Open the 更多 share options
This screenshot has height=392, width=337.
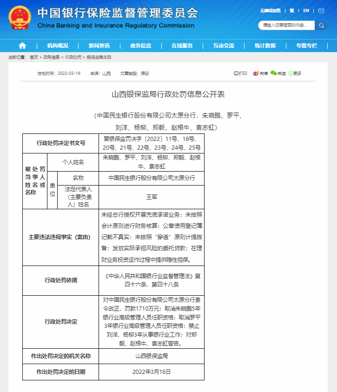pyautogui.click(x=295, y=73)
